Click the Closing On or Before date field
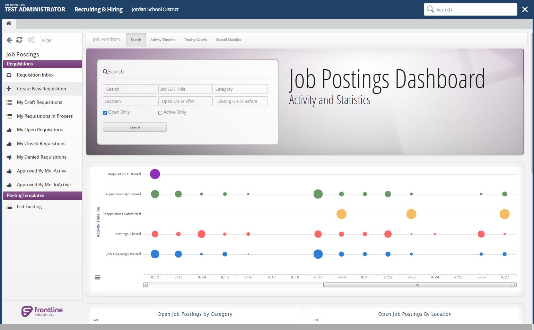 point(241,101)
